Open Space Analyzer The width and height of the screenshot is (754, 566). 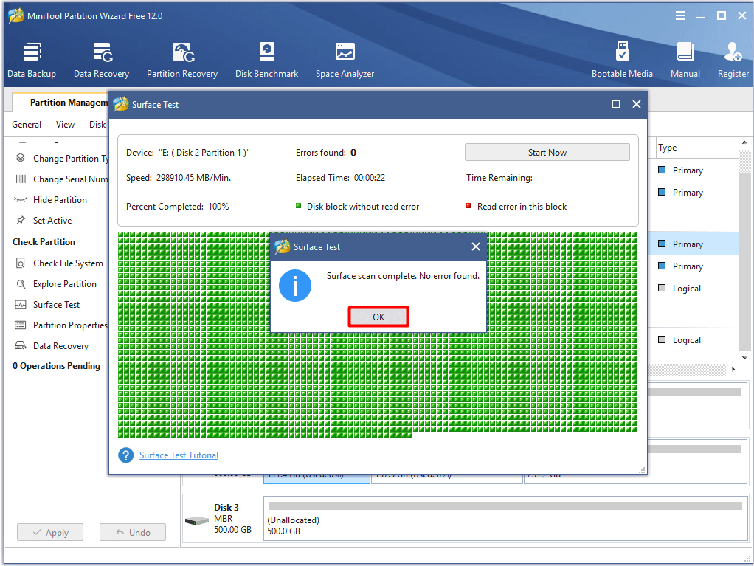tap(345, 60)
